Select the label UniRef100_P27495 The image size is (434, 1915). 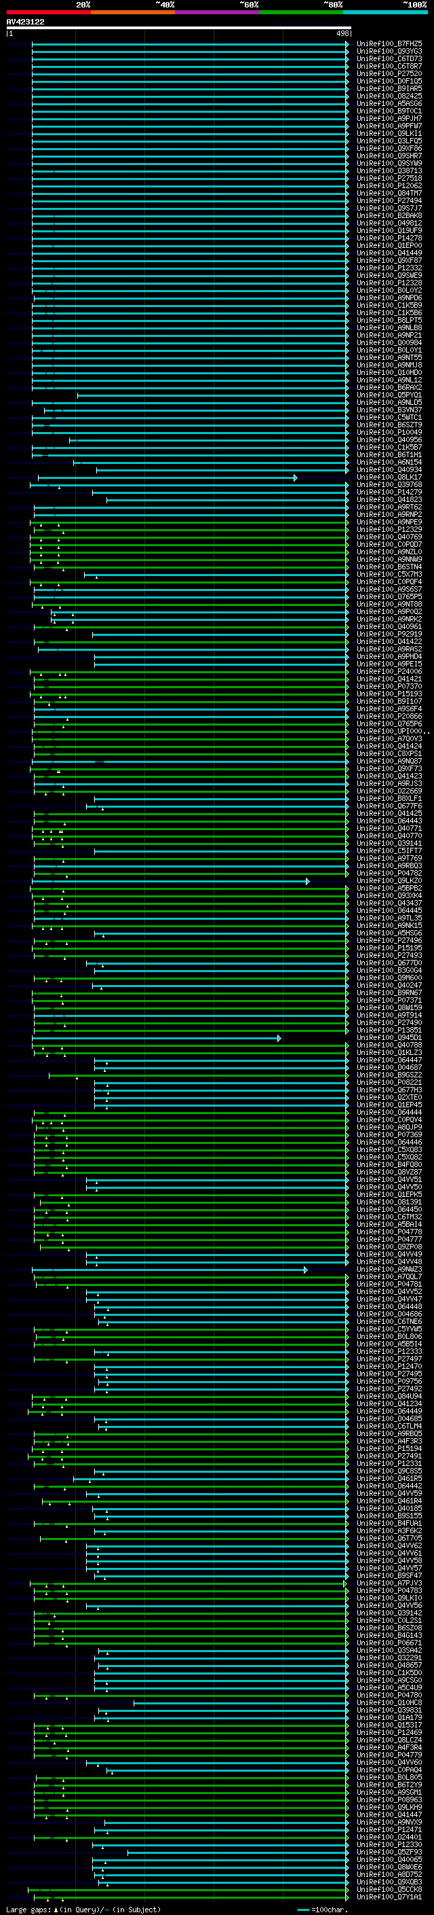[x=389, y=1373]
